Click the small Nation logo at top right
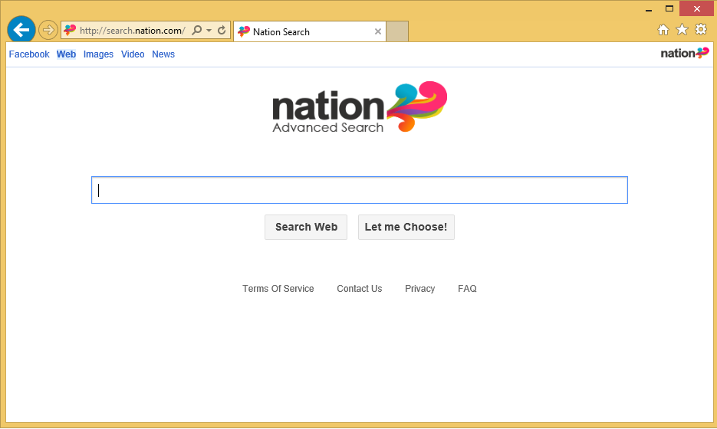The height and width of the screenshot is (429, 717). pos(684,53)
